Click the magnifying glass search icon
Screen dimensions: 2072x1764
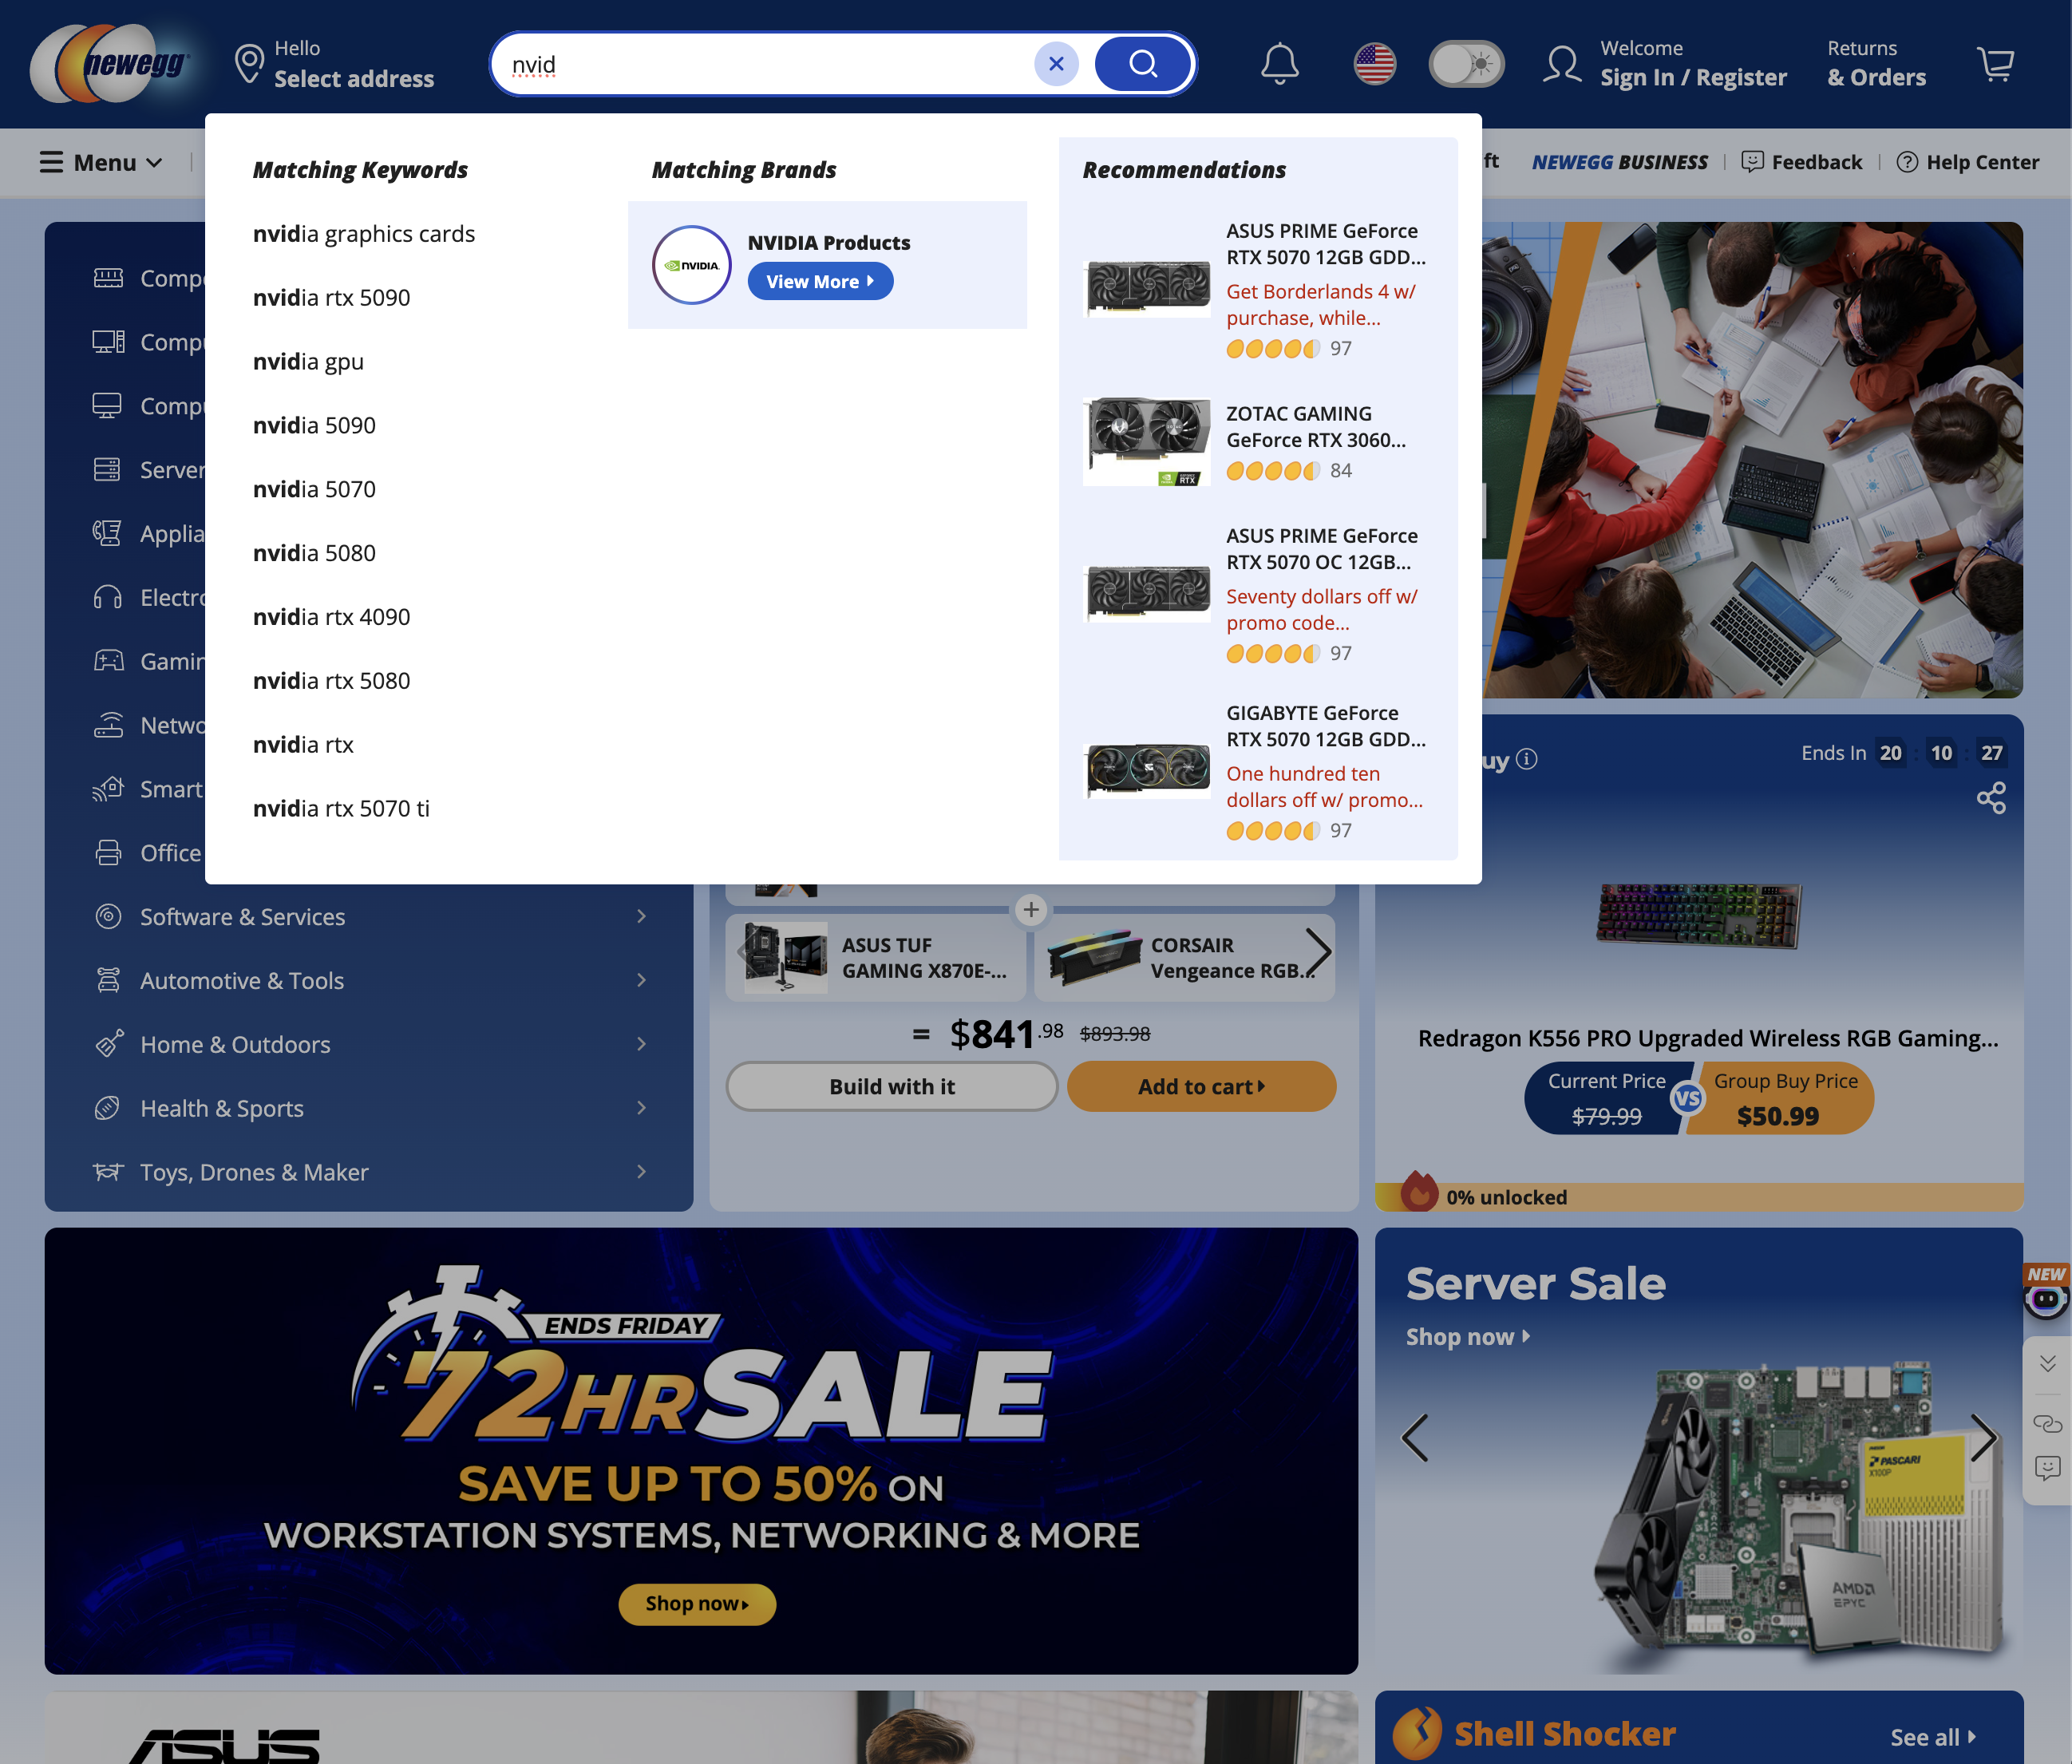coord(1143,63)
